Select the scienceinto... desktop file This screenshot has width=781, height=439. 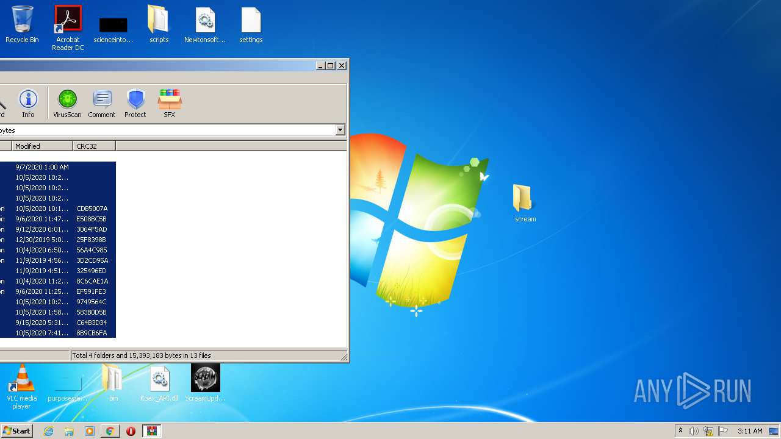point(113,29)
